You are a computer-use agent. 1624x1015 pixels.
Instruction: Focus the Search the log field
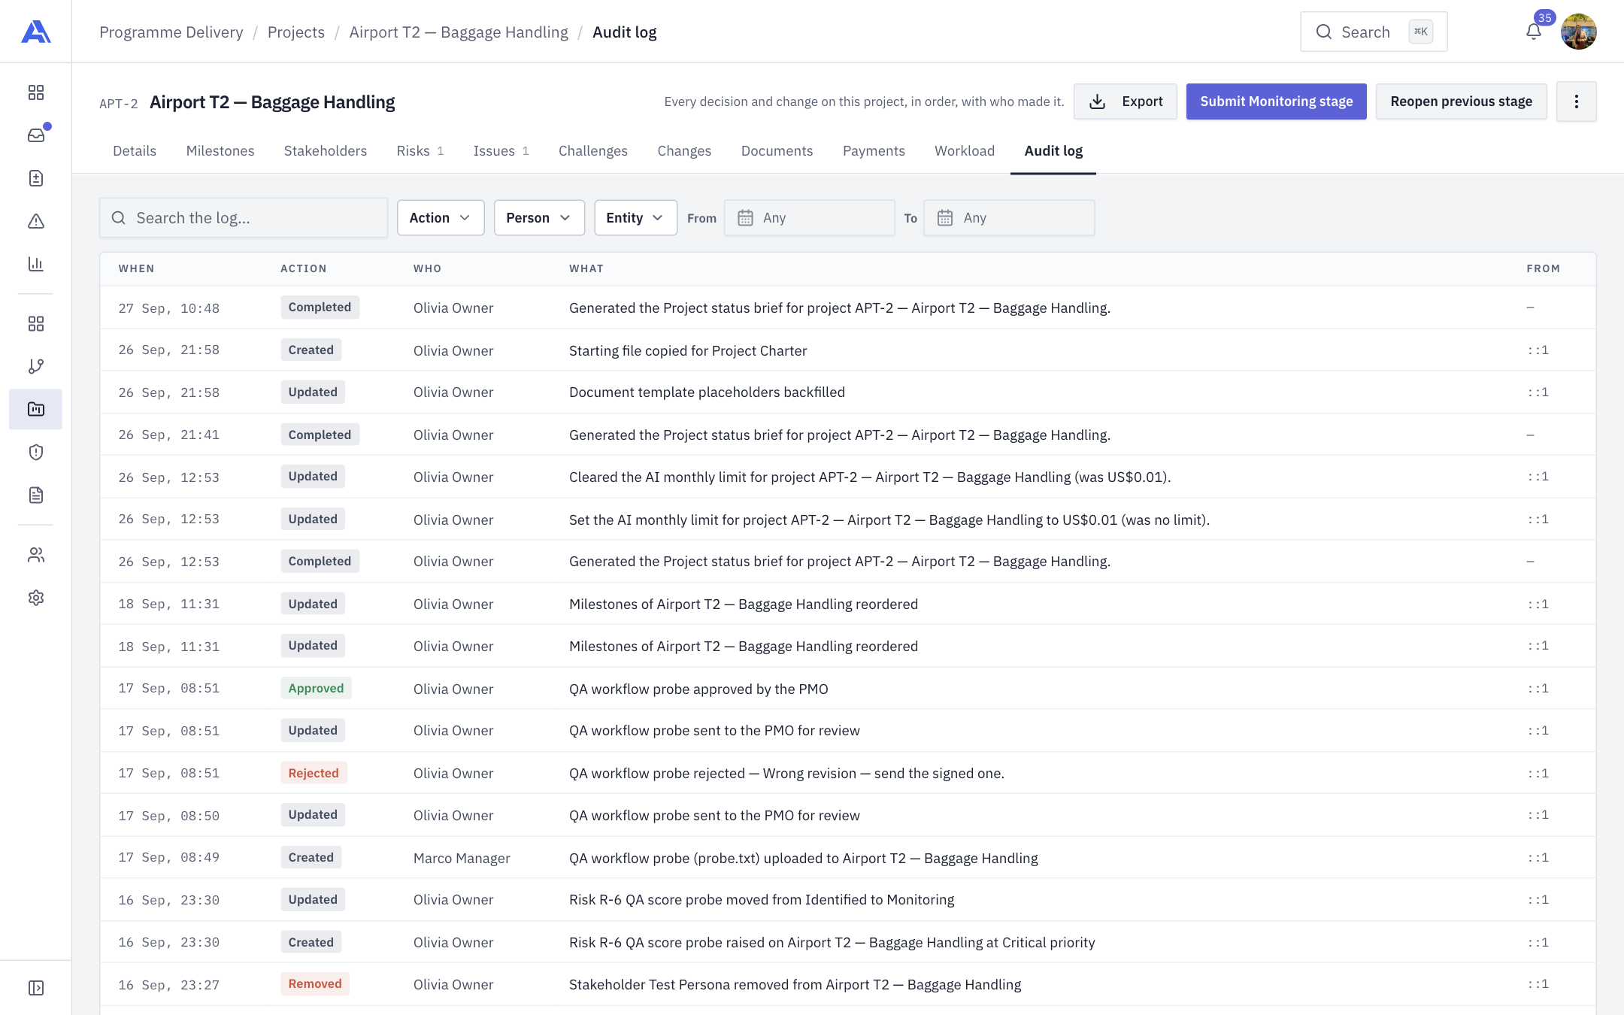pyautogui.click(x=244, y=218)
